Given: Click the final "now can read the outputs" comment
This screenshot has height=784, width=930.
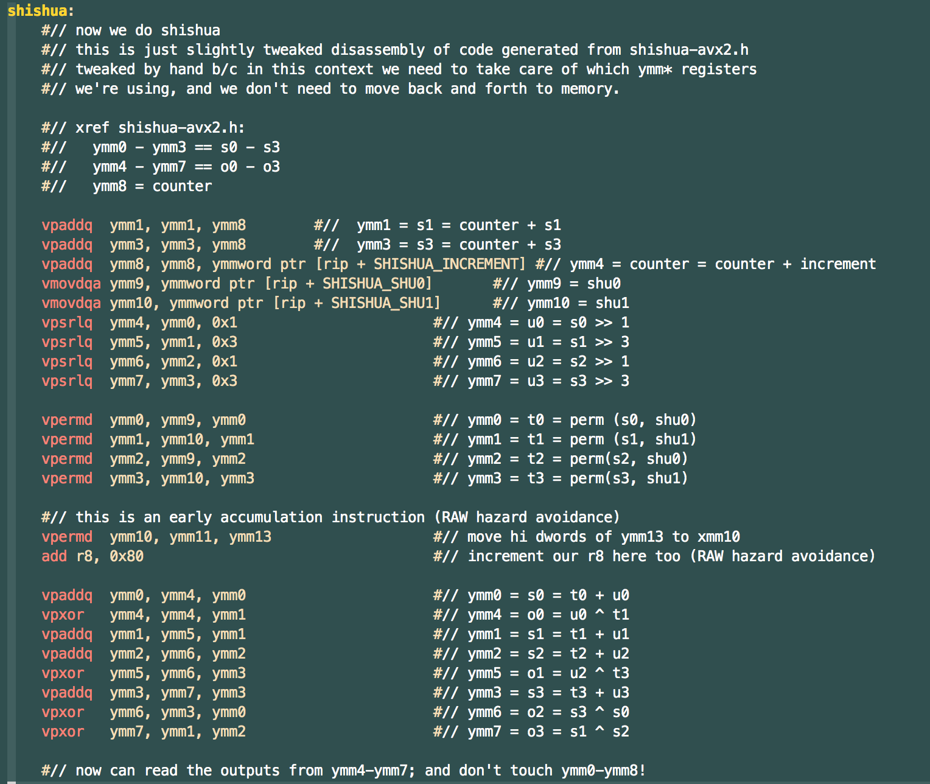Looking at the screenshot, I should [x=343, y=771].
